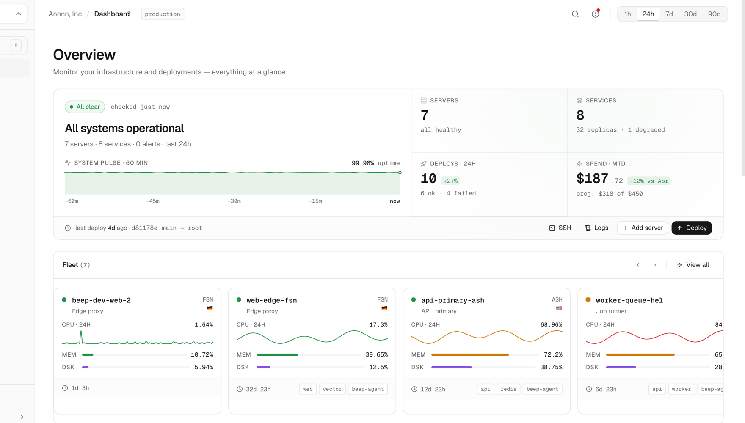745x423 pixels.
Task: Click uptime clock icon on worker-queue-hel
Action: click(x=589, y=390)
